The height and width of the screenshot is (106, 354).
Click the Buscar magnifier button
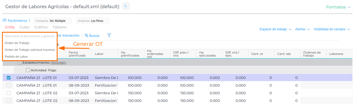[92, 36]
